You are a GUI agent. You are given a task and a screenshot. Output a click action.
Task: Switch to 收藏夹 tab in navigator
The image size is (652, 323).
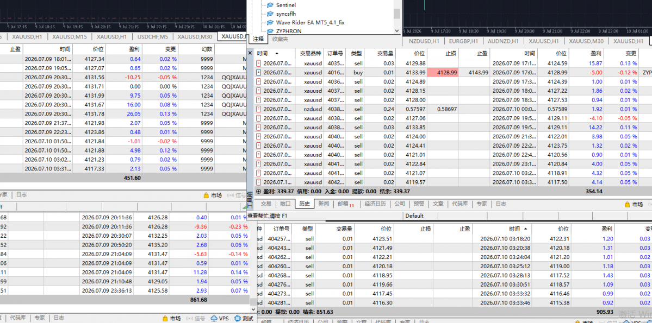(280, 39)
